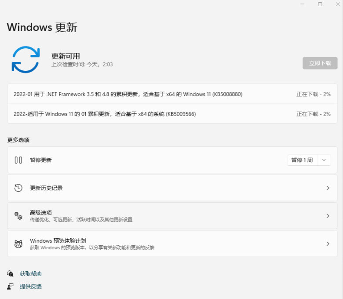Click the history clock icon for 更新历史记录
This screenshot has height=299, width=343.
[18, 188]
